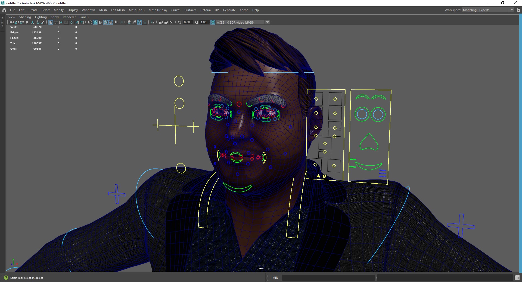Click the grease pencil icon
The image size is (522, 282).
pyautogui.click(x=43, y=22)
